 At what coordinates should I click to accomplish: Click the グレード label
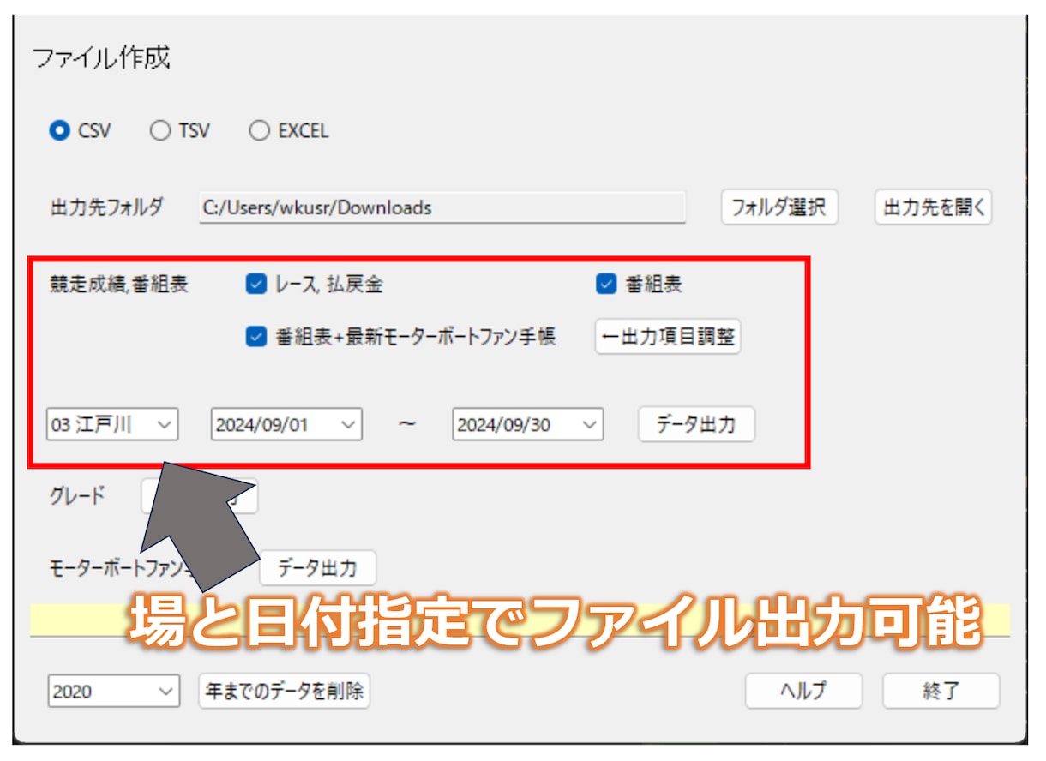(x=77, y=495)
